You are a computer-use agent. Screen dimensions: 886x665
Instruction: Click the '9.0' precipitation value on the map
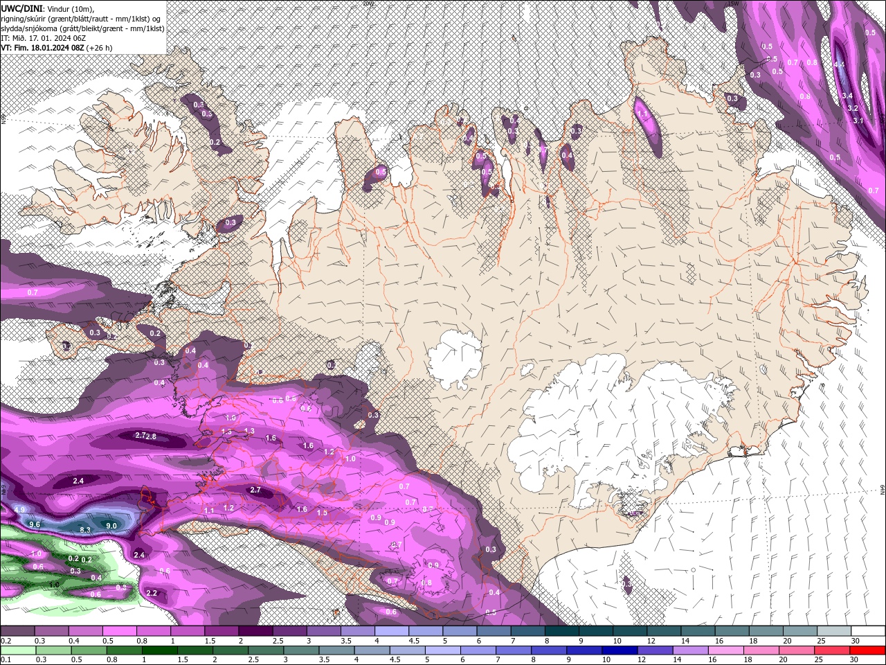coord(111,526)
